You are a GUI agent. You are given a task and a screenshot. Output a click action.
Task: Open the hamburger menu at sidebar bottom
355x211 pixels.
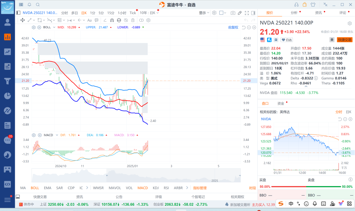click(x=8, y=200)
